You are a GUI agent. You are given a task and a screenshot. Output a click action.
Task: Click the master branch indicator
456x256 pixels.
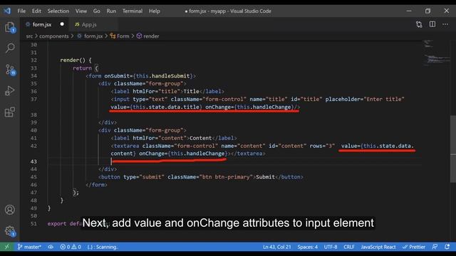coord(29,247)
